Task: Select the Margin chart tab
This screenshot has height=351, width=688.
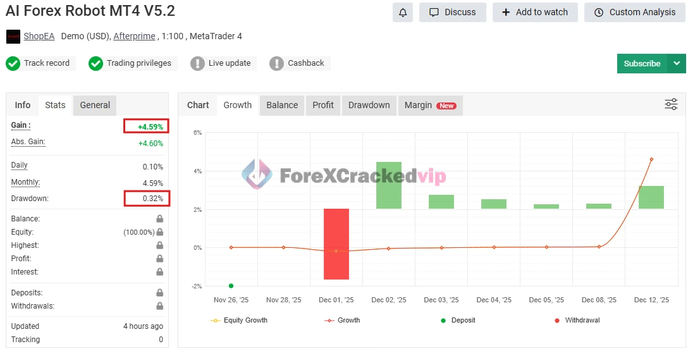Action: 431,105
